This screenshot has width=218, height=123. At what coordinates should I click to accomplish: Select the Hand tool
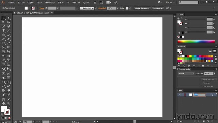click(x=3, y=103)
